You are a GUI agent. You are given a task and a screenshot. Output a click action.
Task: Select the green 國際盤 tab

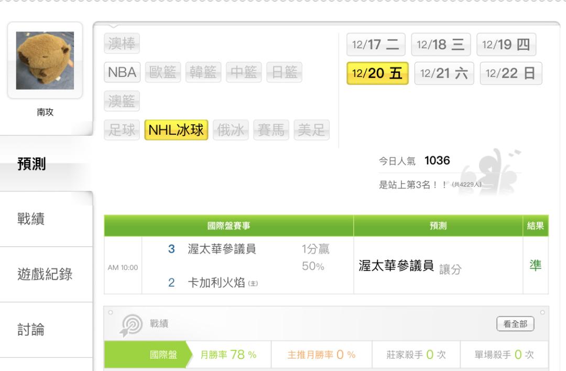pyautogui.click(x=162, y=355)
